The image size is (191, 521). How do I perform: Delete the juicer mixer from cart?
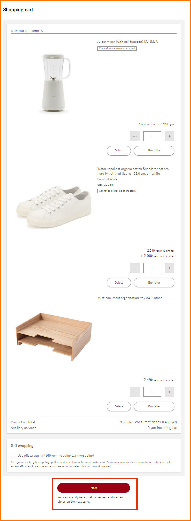[x=119, y=151]
